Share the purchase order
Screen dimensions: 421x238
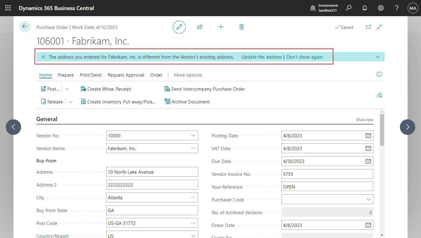[x=200, y=27]
